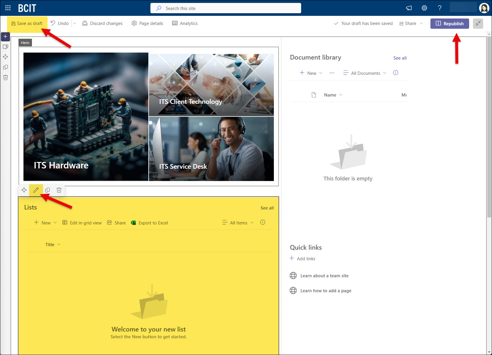The width and height of the screenshot is (492, 355).
Task: Open Document library info pane icon
Action: click(396, 73)
